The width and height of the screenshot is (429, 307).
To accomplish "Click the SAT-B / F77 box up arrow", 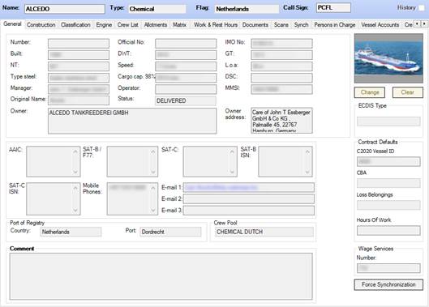I will 153,151.
